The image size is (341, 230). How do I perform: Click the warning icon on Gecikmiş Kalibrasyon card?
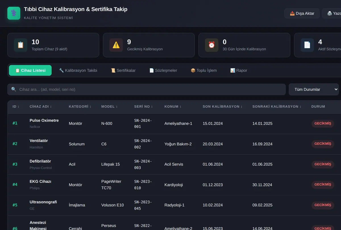(x=116, y=45)
